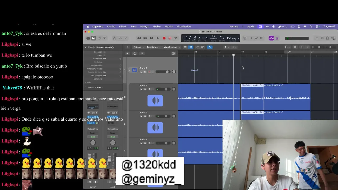Open the secondary tool dropdown

click(234, 47)
